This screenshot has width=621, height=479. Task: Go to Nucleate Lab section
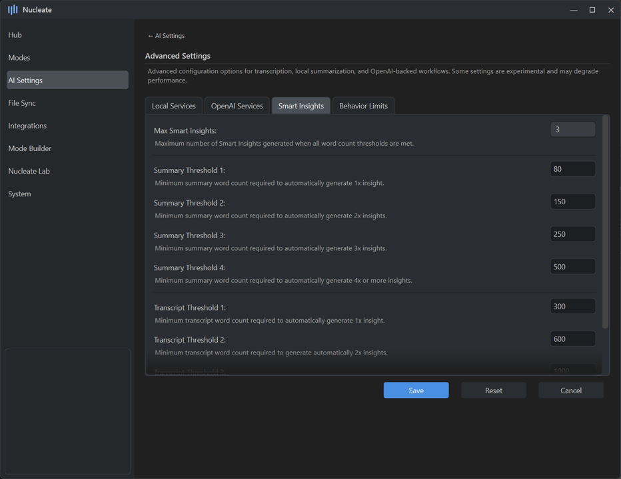[29, 171]
